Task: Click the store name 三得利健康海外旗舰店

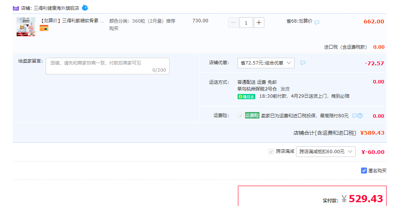Action: tap(56, 8)
